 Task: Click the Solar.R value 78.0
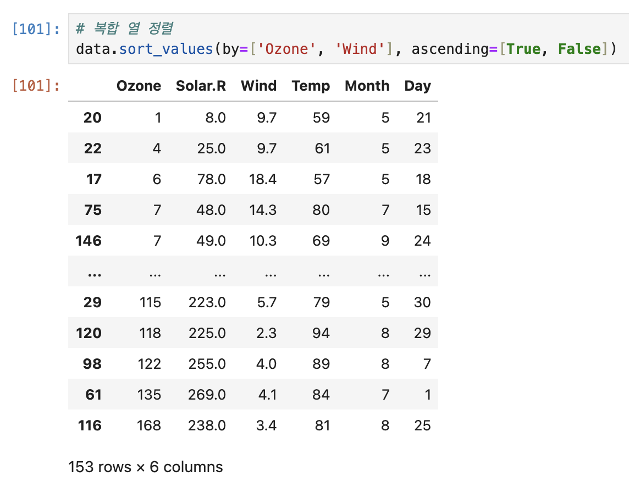[211, 179]
